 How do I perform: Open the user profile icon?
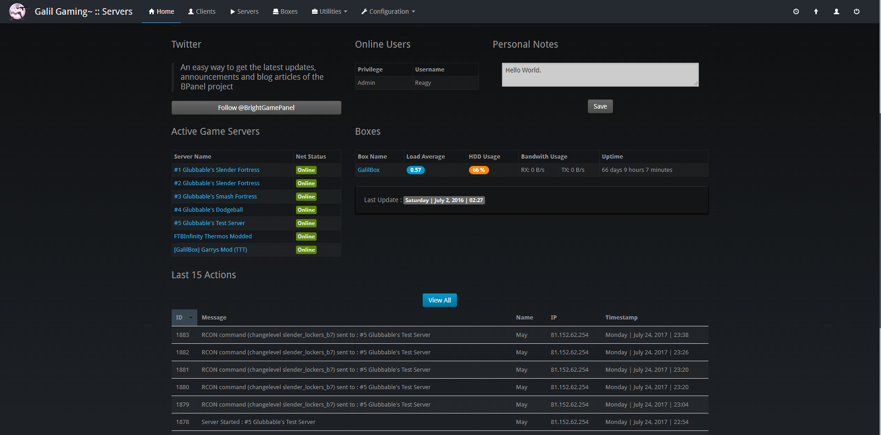click(836, 11)
